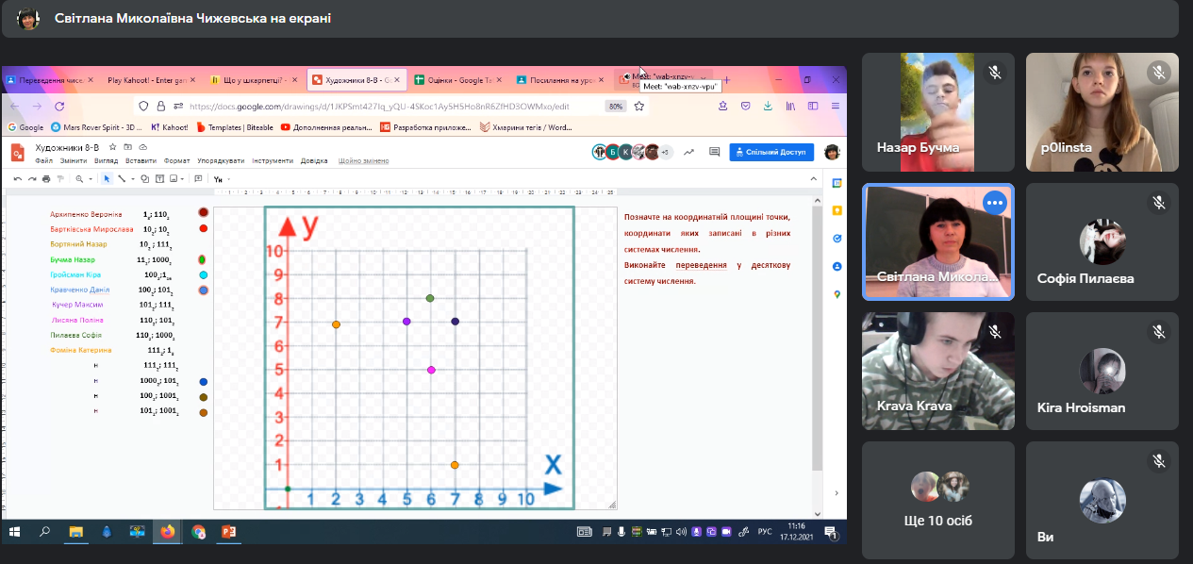Open the comment history icon
Screen dimensions: 1193x564
(x=715, y=152)
